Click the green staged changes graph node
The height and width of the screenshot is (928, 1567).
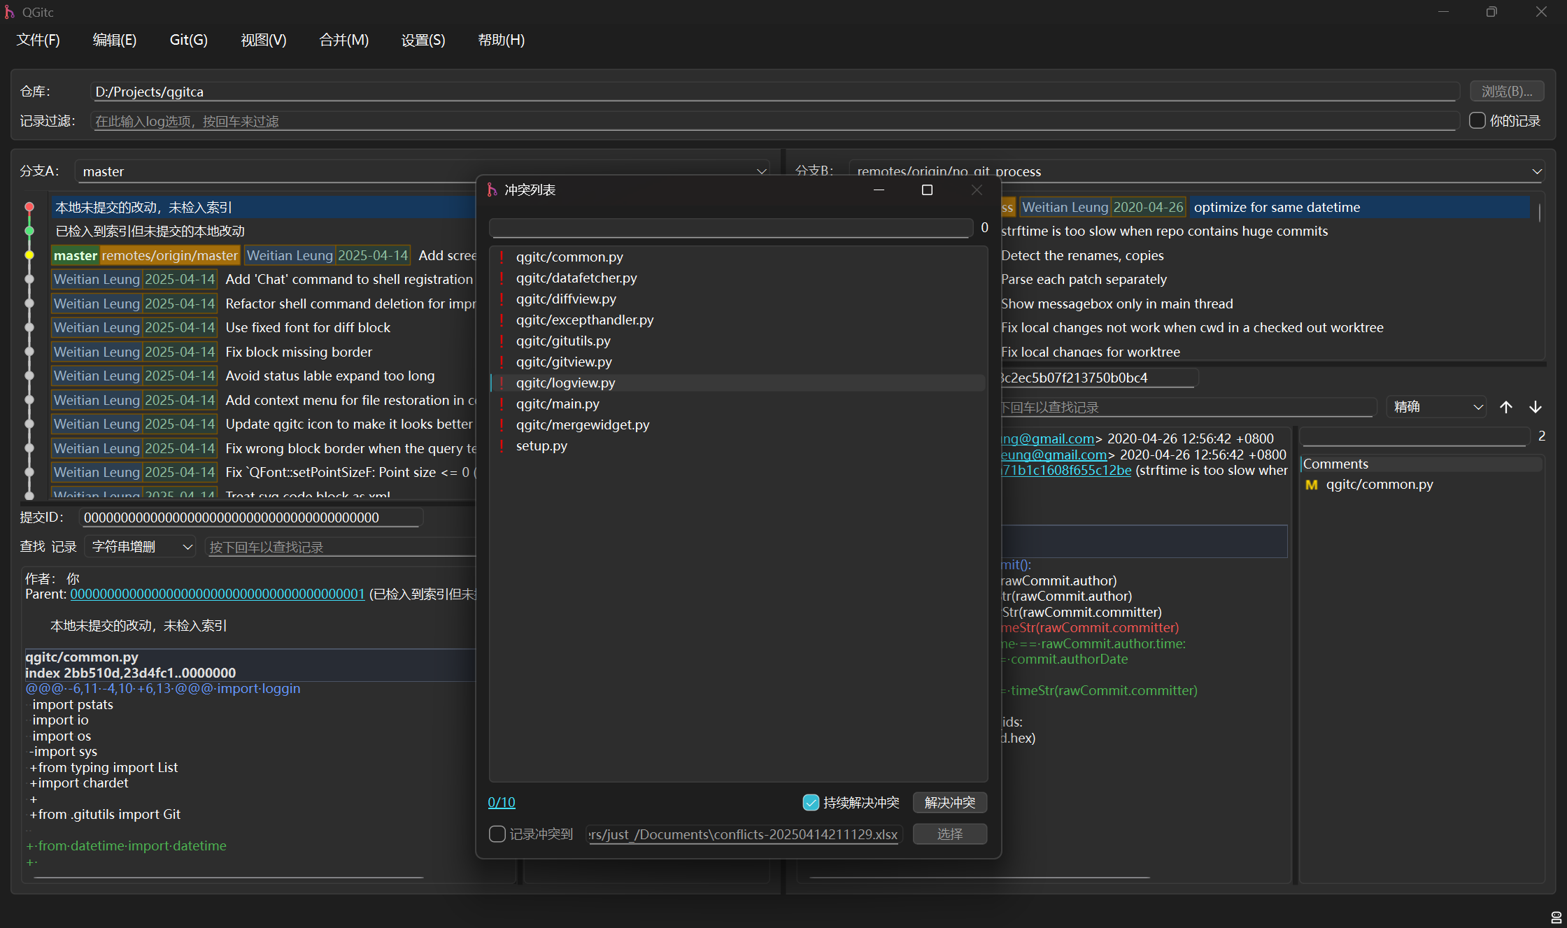click(x=29, y=231)
